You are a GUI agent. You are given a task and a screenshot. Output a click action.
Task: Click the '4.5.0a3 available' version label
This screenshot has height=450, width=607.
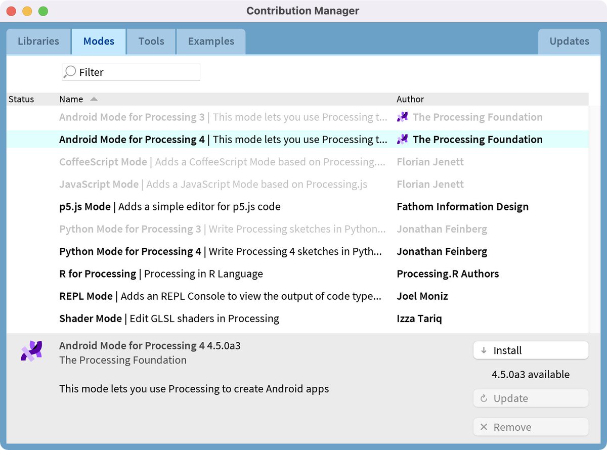point(531,375)
